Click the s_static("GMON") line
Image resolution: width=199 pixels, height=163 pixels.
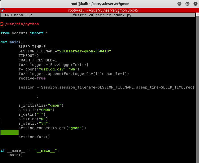click(37, 110)
